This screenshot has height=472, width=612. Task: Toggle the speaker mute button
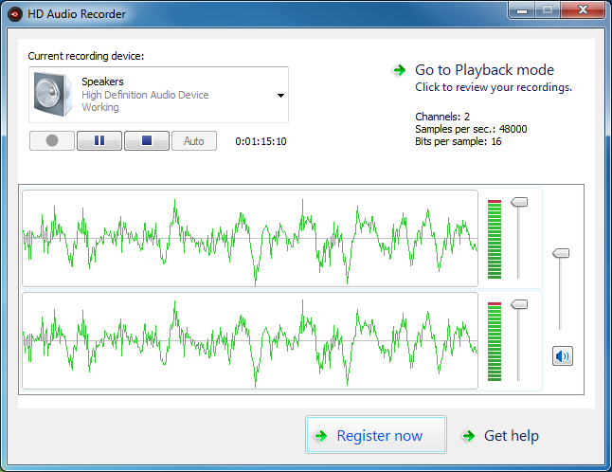tap(563, 355)
